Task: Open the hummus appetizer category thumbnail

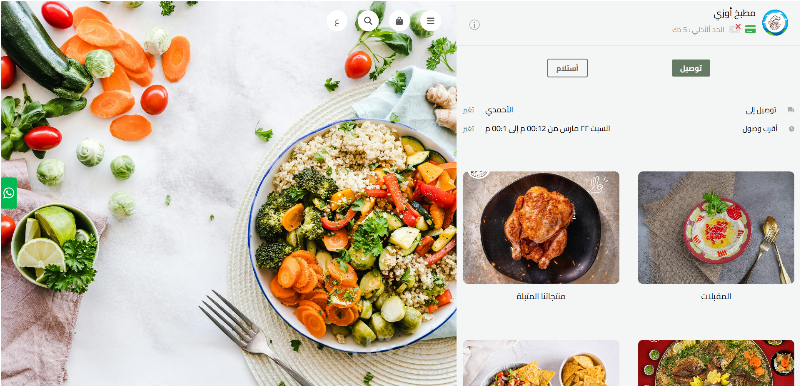Action: click(716, 228)
